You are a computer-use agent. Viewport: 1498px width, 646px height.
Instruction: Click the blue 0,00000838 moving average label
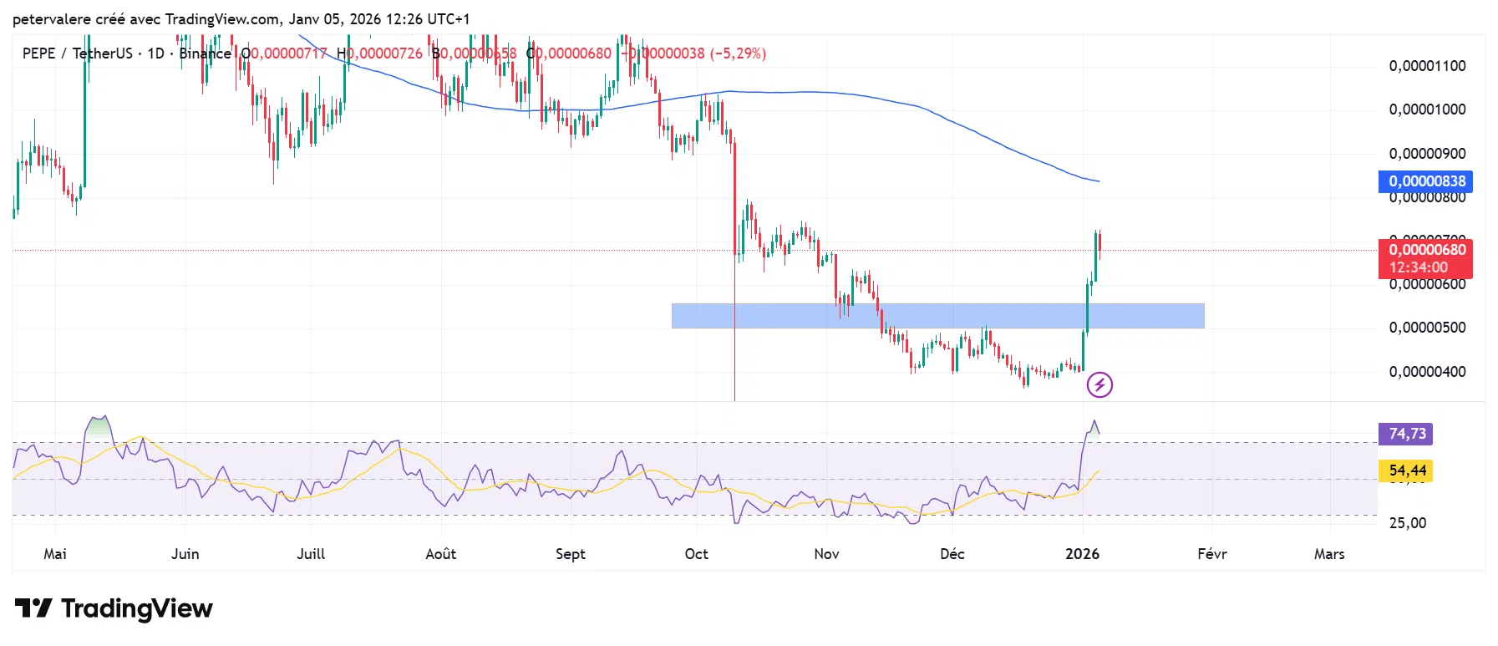[1425, 181]
